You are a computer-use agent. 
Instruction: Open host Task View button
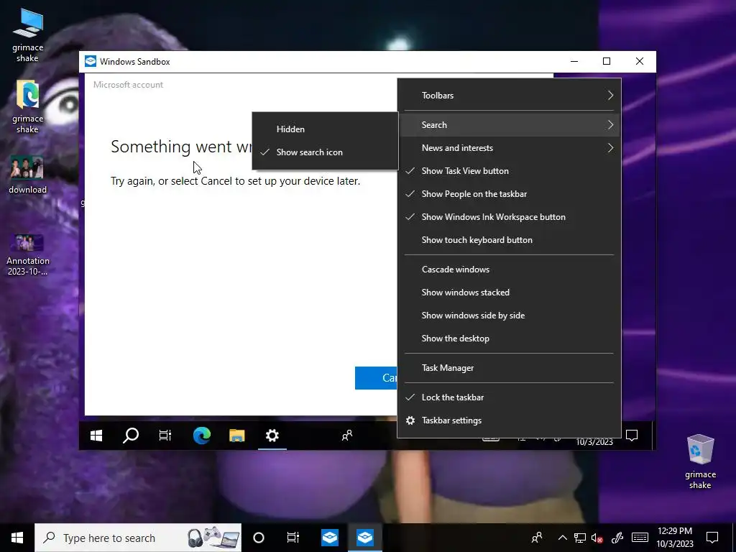coord(293,538)
